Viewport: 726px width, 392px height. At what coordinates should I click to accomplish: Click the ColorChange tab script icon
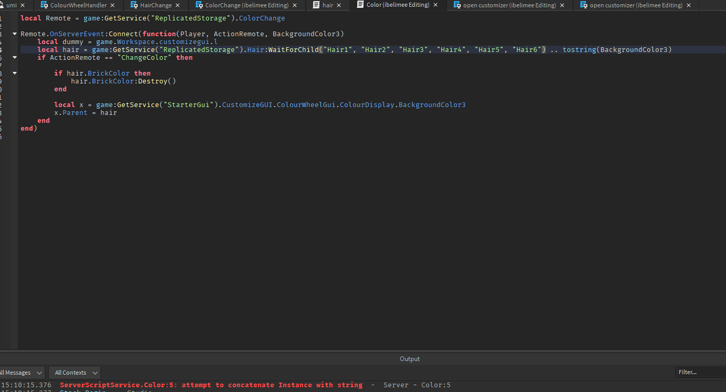pos(199,5)
